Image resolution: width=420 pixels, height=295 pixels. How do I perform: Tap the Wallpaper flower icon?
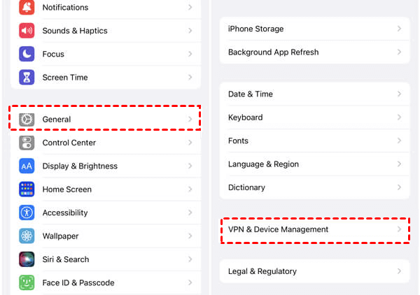(27, 236)
